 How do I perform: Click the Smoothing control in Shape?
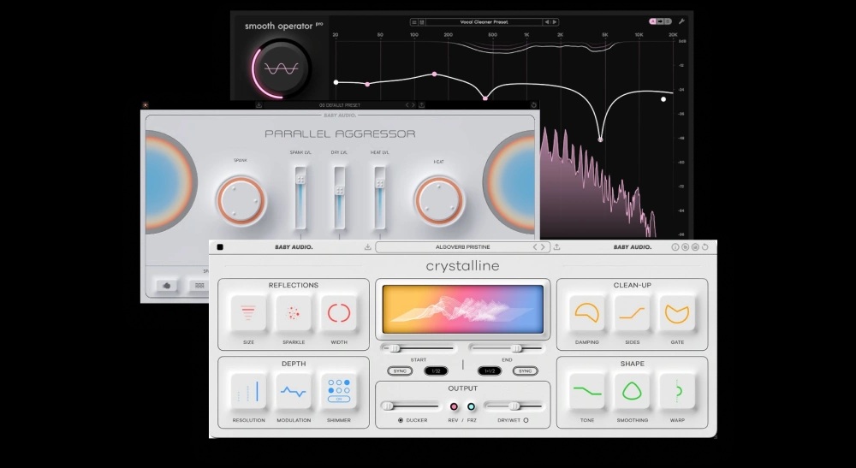[x=633, y=391]
